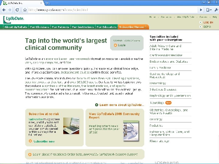This screenshot has height=164, width=219.
Task: Click the orange New badge beside Neurology
Action: [x=169, y=103]
